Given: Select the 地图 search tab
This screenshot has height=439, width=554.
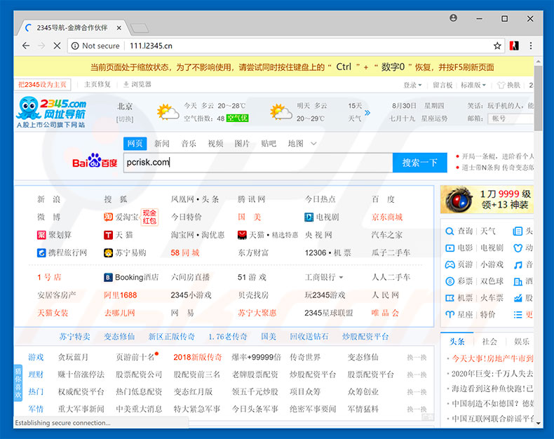Looking at the screenshot, I should [x=296, y=144].
